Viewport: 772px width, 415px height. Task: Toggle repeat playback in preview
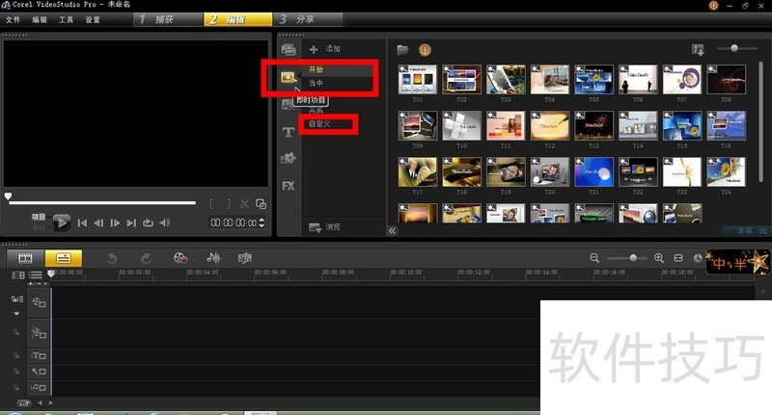pyautogui.click(x=148, y=222)
